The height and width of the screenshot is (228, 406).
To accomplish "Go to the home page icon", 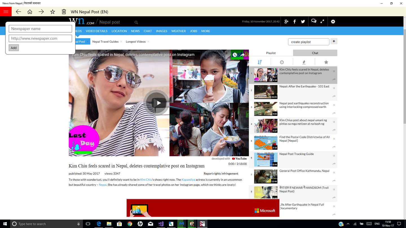I will coord(30,12).
